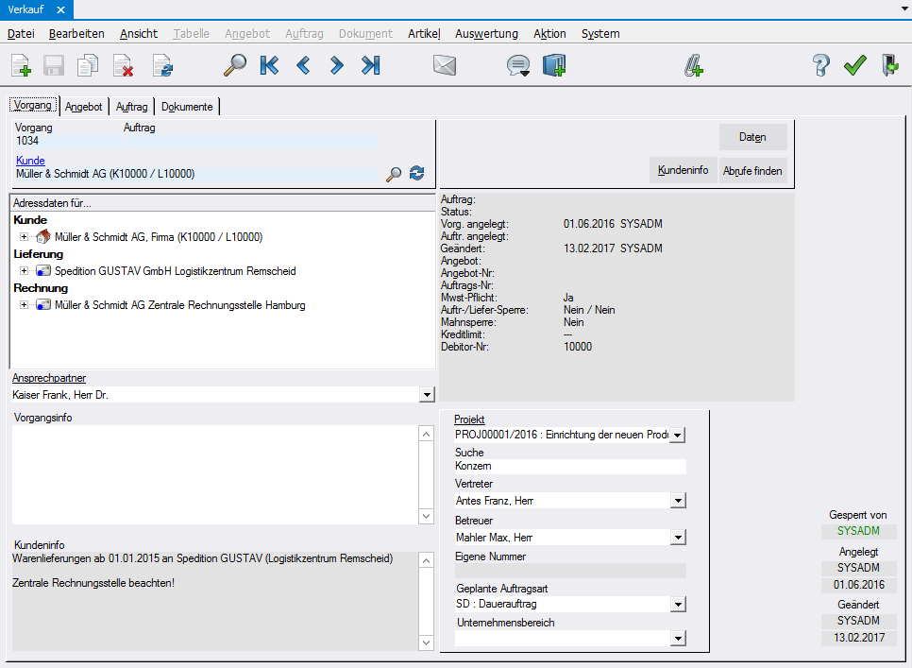912x668 pixels.
Task: Open Geplante Auftragsart dropdown
Action: (677, 605)
